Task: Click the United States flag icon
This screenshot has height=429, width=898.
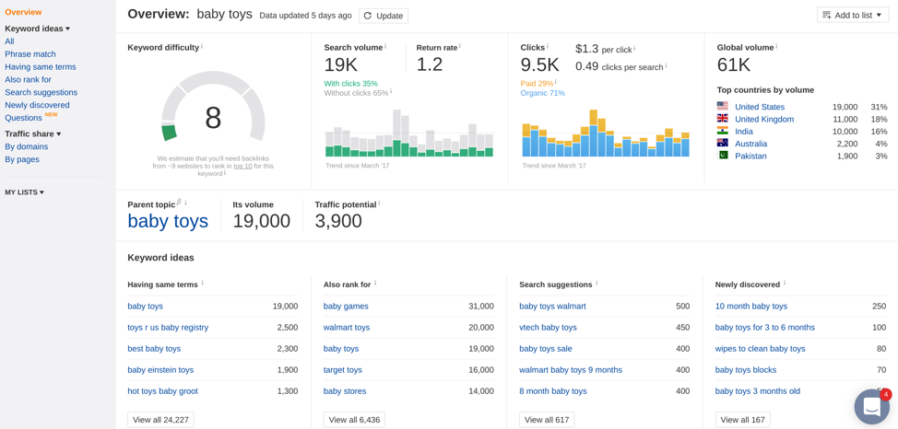Action: tap(723, 107)
